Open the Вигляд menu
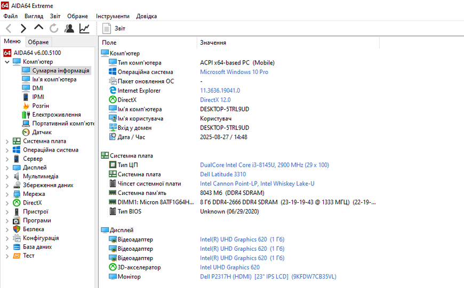 click(34, 17)
